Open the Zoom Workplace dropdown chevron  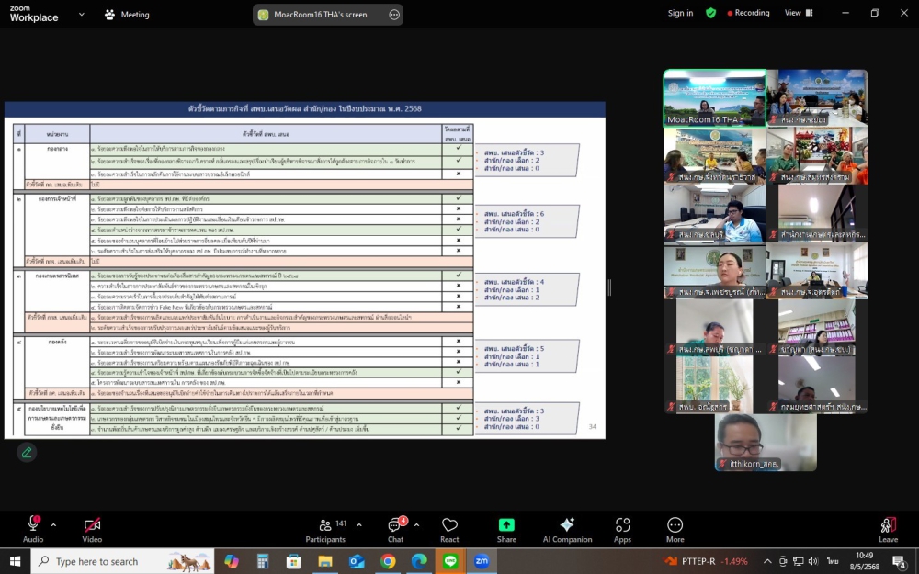tap(84, 15)
